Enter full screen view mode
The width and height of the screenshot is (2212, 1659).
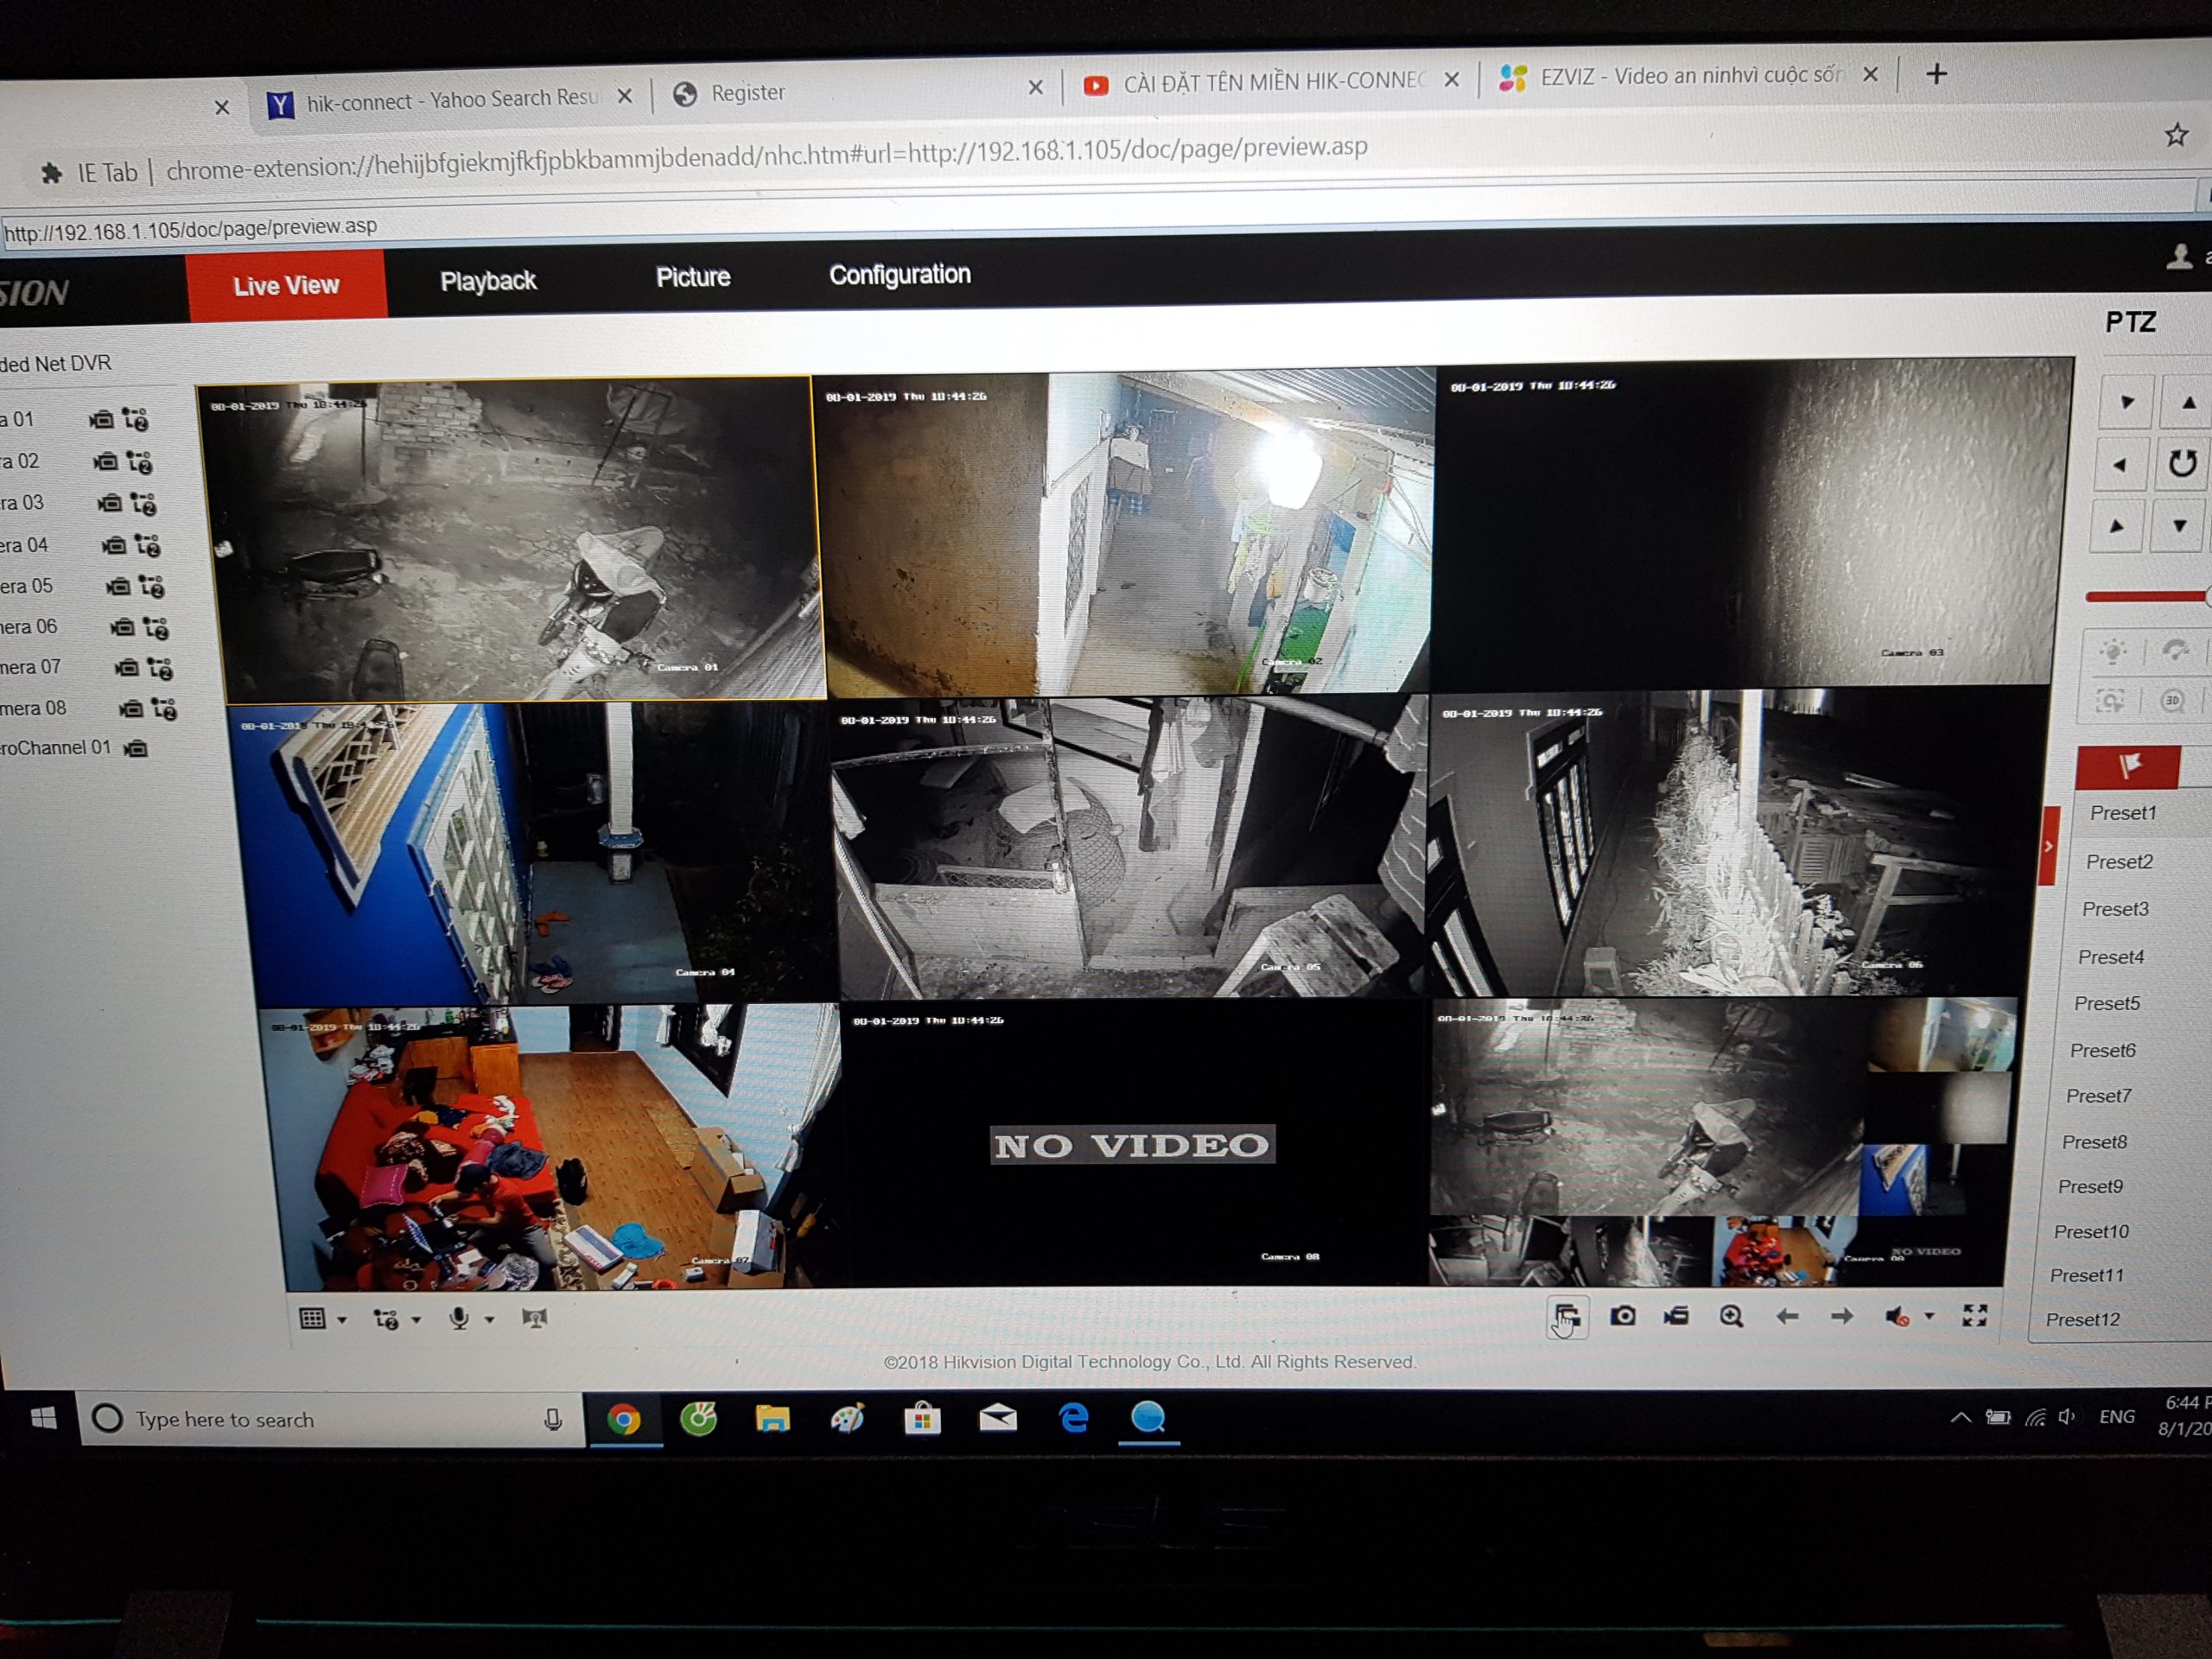coord(1974,1315)
